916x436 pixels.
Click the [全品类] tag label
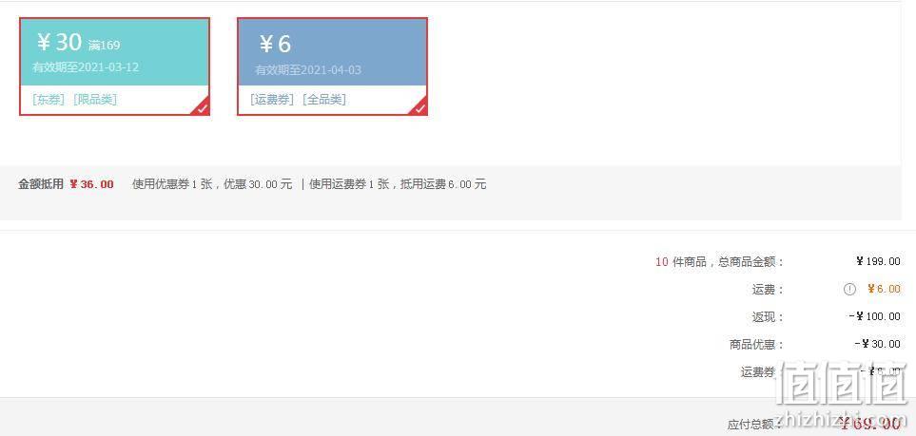[x=324, y=99]
